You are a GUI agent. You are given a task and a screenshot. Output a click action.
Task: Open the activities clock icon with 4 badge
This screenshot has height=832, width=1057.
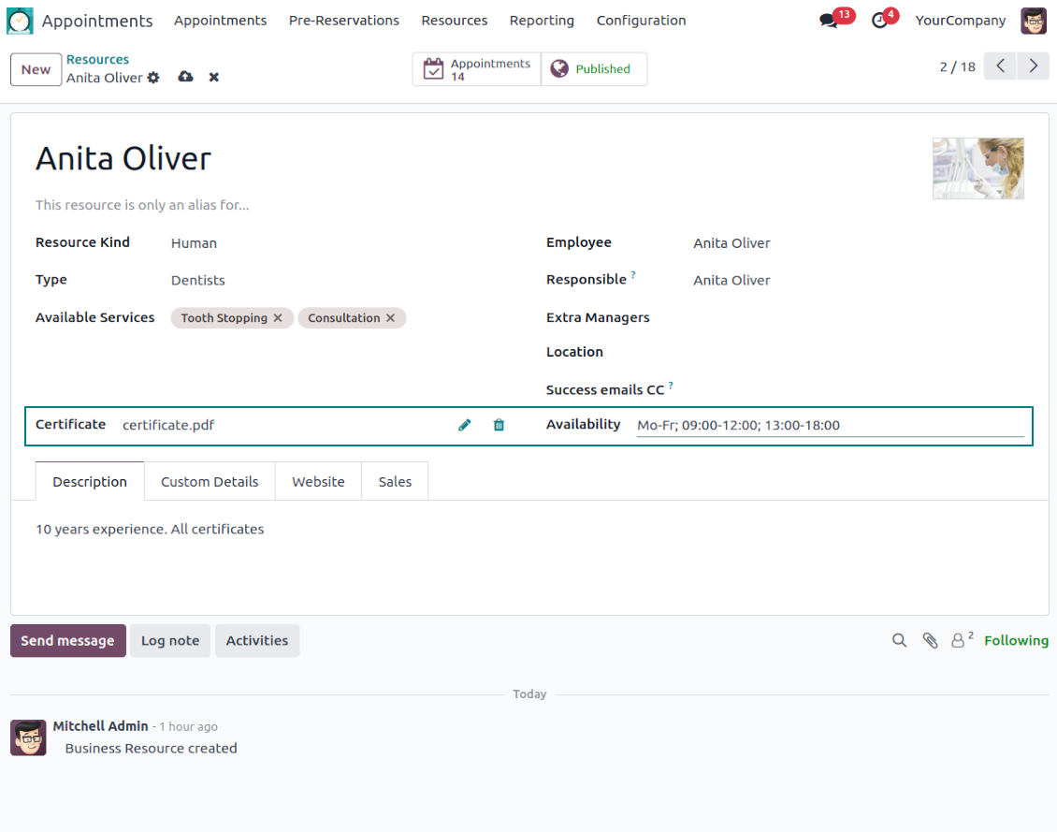[x=879, y=21]
